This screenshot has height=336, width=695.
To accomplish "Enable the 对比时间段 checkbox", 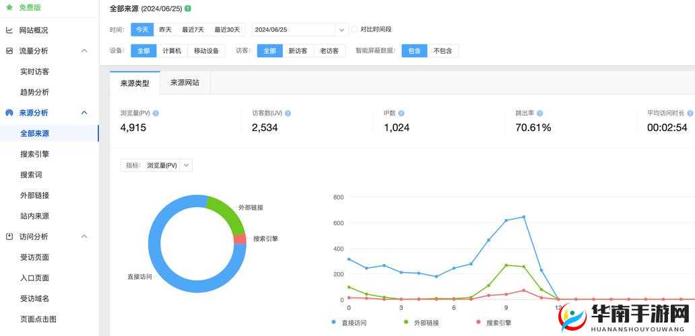I will (355, 30).
